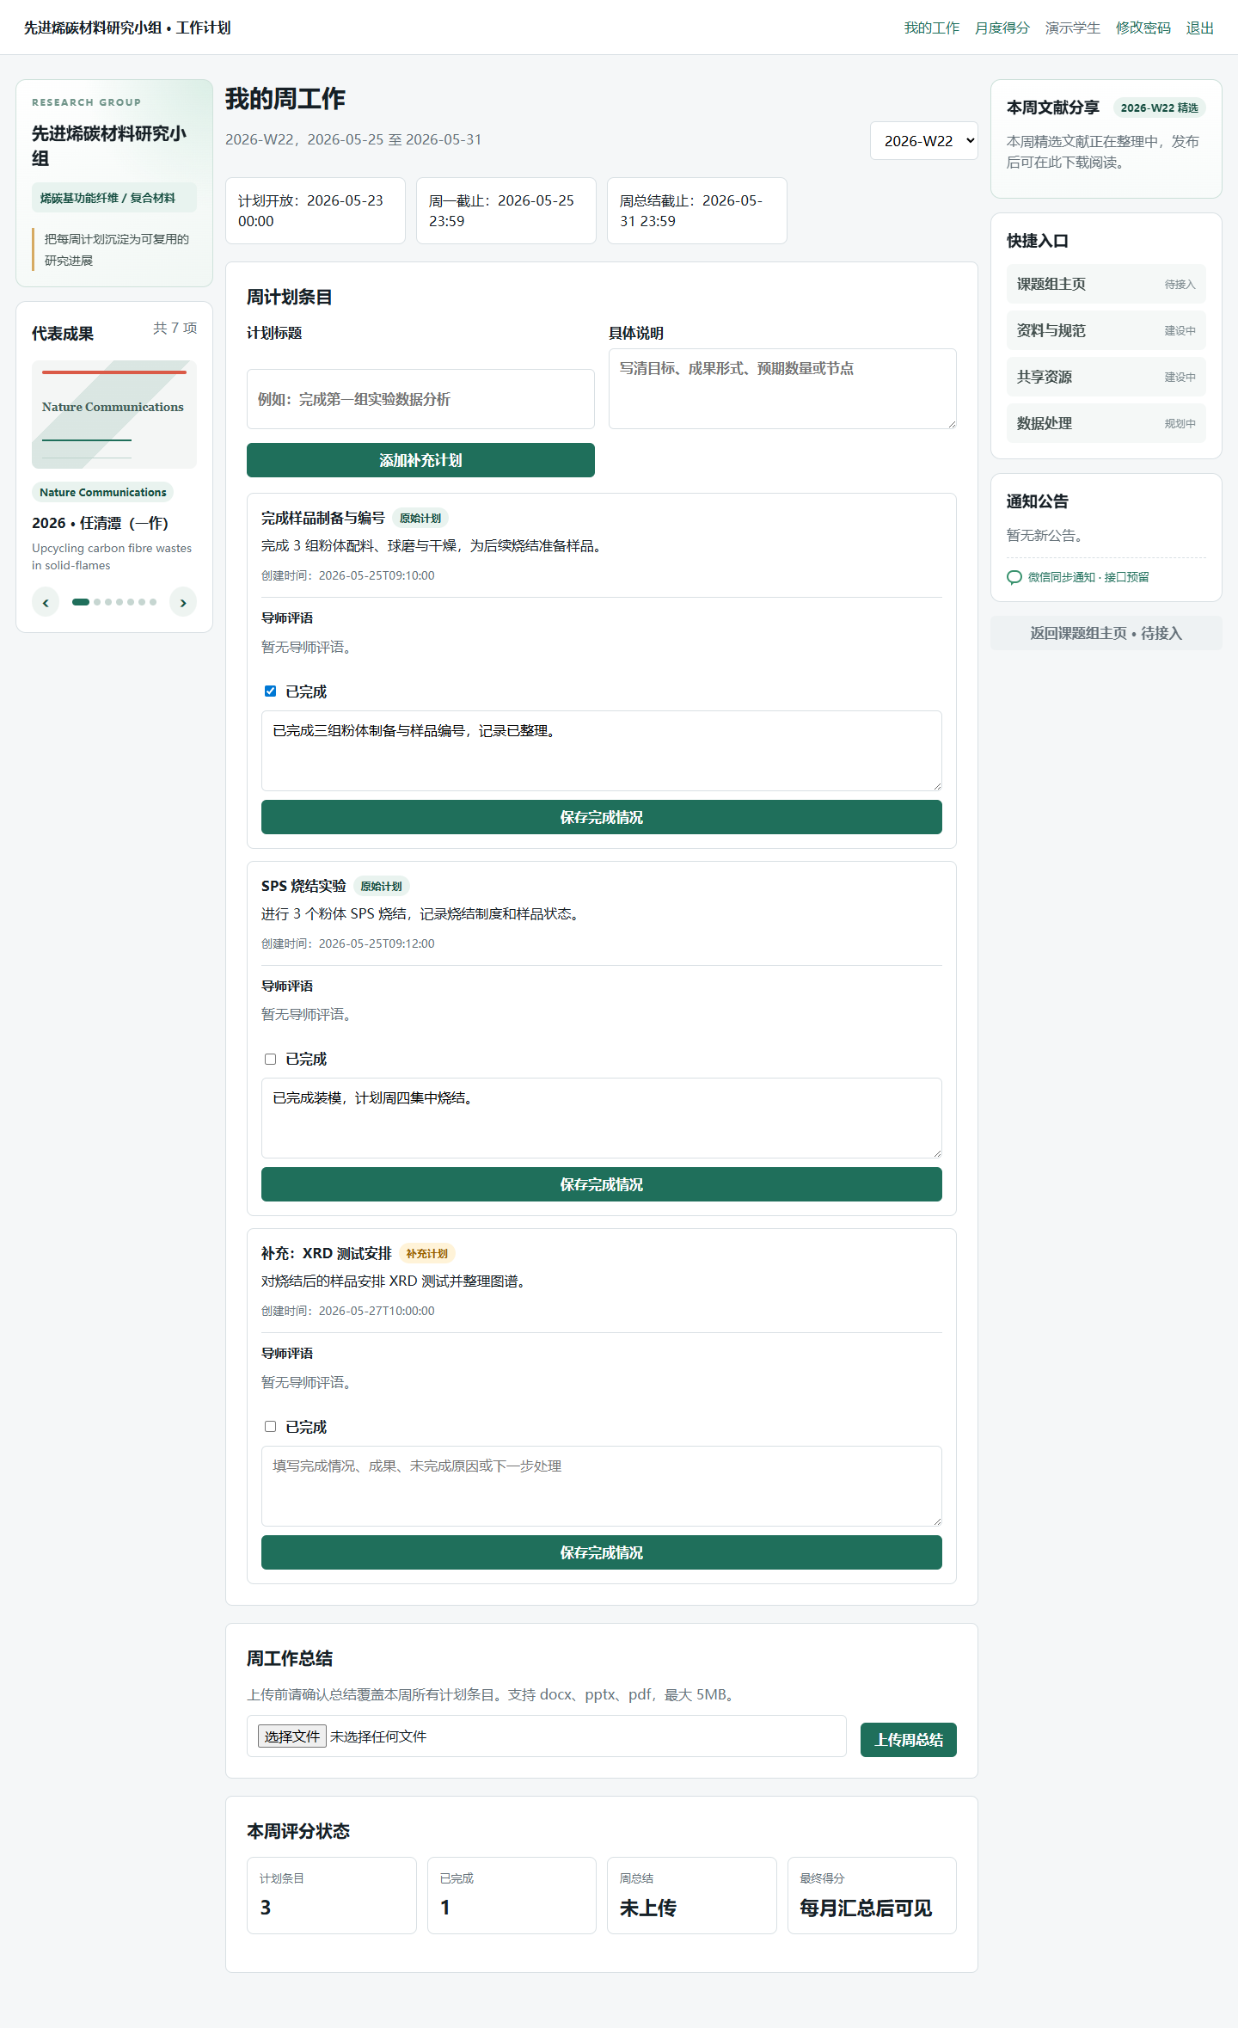Viewport: 1238px width, 2028px height.
Task: Click 修改密码 in the top navigation
Action: pyautogui.click(x=1143, y=28)
